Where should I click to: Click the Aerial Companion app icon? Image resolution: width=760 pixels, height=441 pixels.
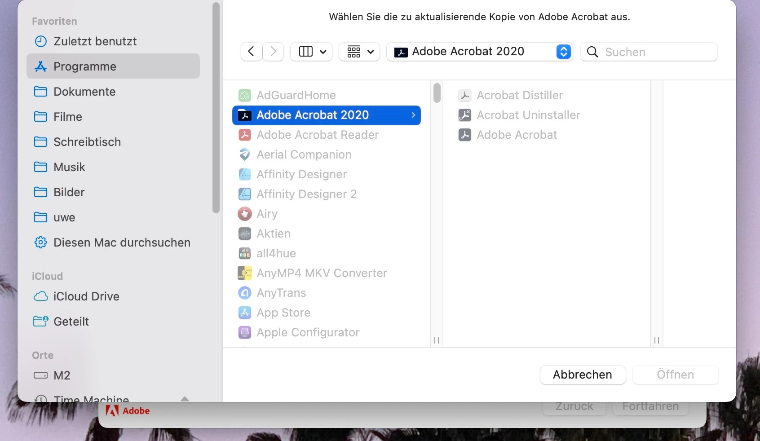click(245, 154)
